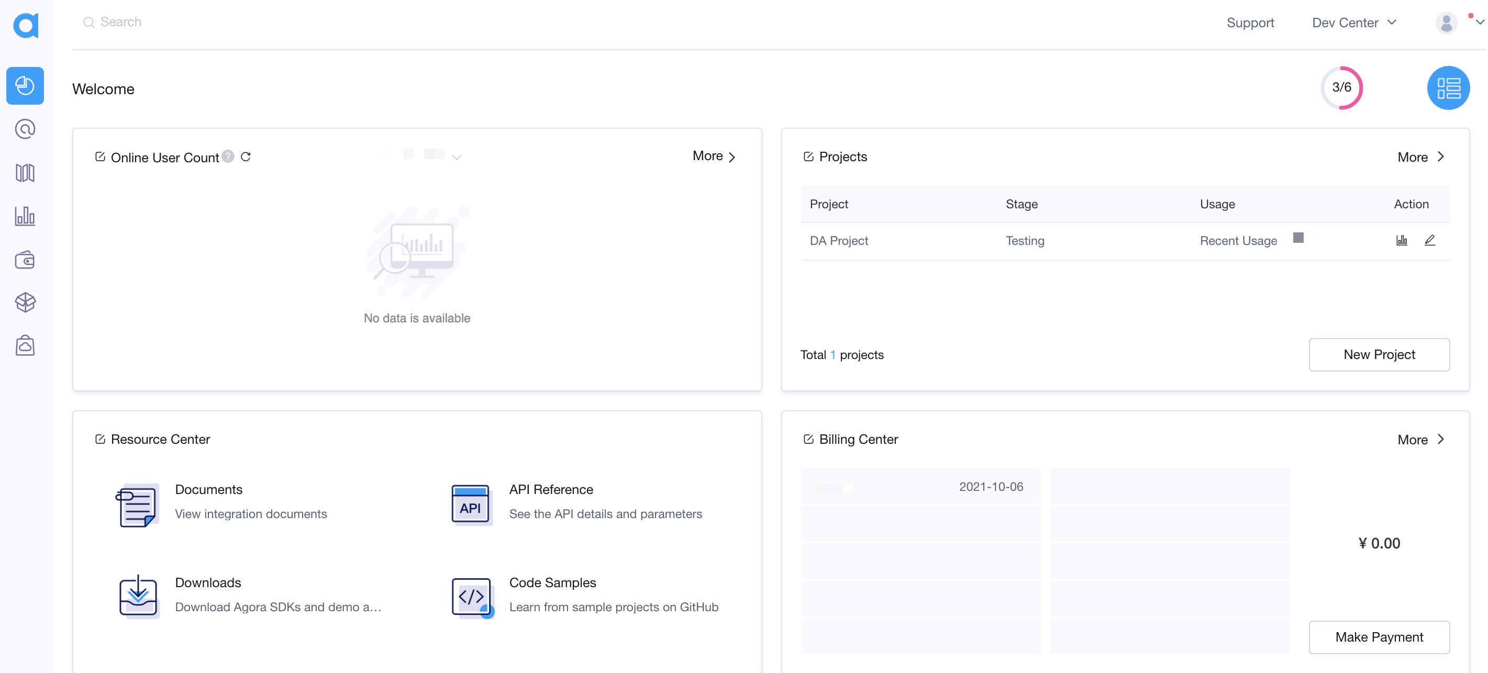
Task: Click edit icon beside Projects title
Action: click(x=809, y=156)
